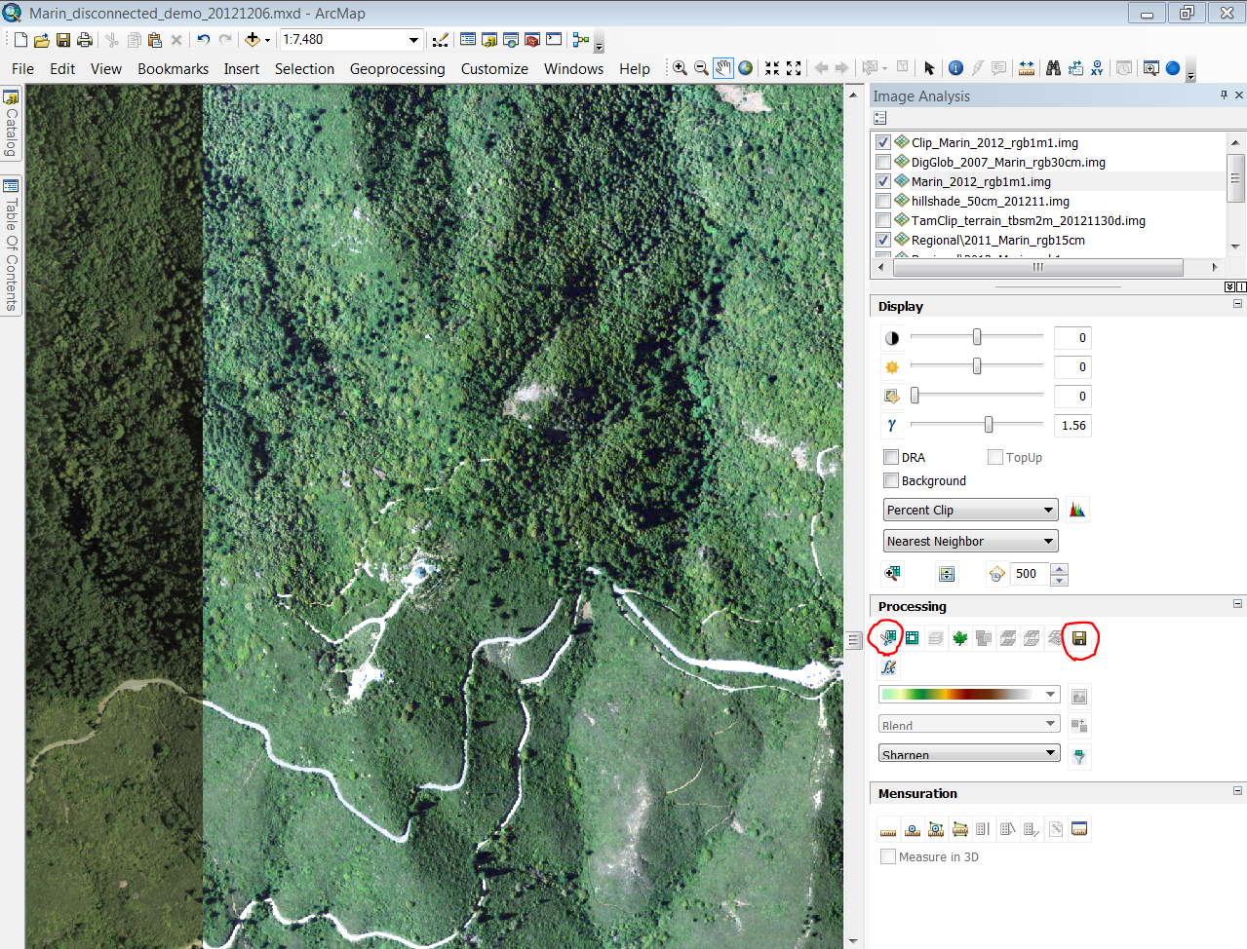The height and width of the screenshot is (949, 1247).
Task: Click the Export (save) icon in Processing
Action: [1079, 638]
